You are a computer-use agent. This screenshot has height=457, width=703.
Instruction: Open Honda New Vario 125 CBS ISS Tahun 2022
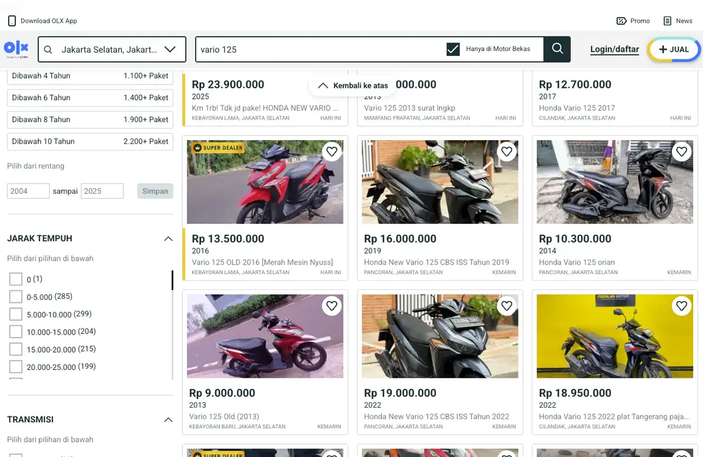pyautogui.click(x=437, y=417)
